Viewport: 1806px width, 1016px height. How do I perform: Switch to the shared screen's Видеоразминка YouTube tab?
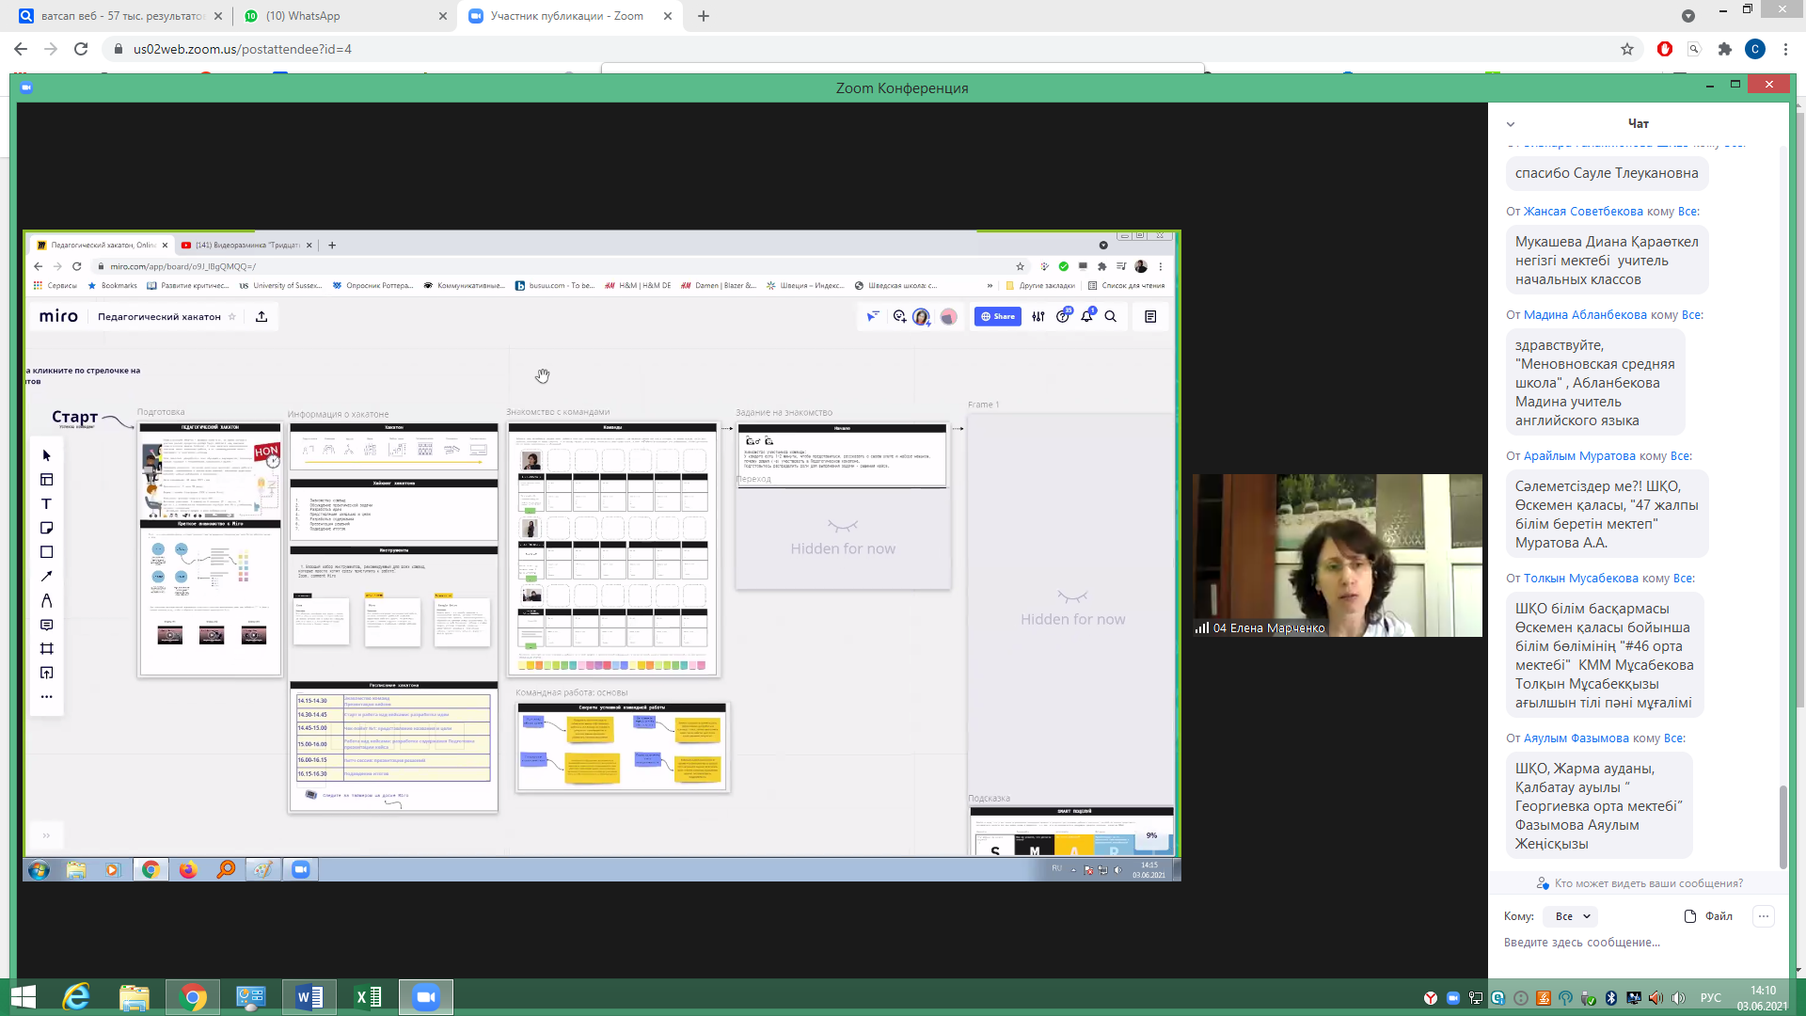click(246, 246)
